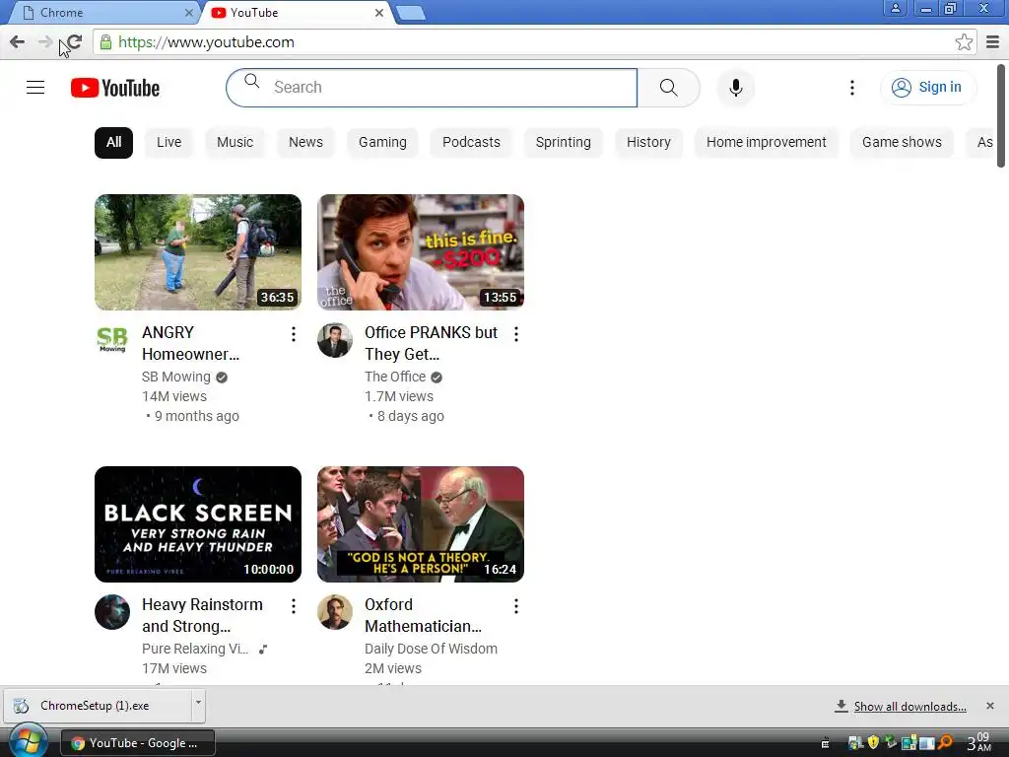Select the Game shows filter chip
Image resolution: width=1009 pixels, height=757 pixels.
[902, 142]
